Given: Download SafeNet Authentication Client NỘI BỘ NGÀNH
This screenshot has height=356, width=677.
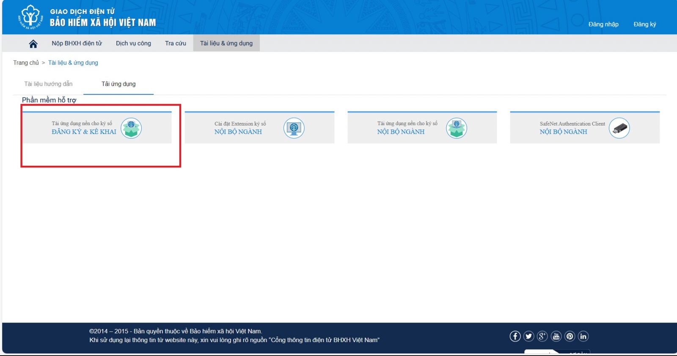Looking at the screenshot, I should pos(563,131).
